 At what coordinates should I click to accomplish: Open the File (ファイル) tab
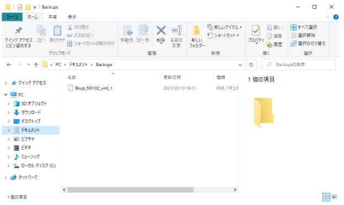pos(12,17)
